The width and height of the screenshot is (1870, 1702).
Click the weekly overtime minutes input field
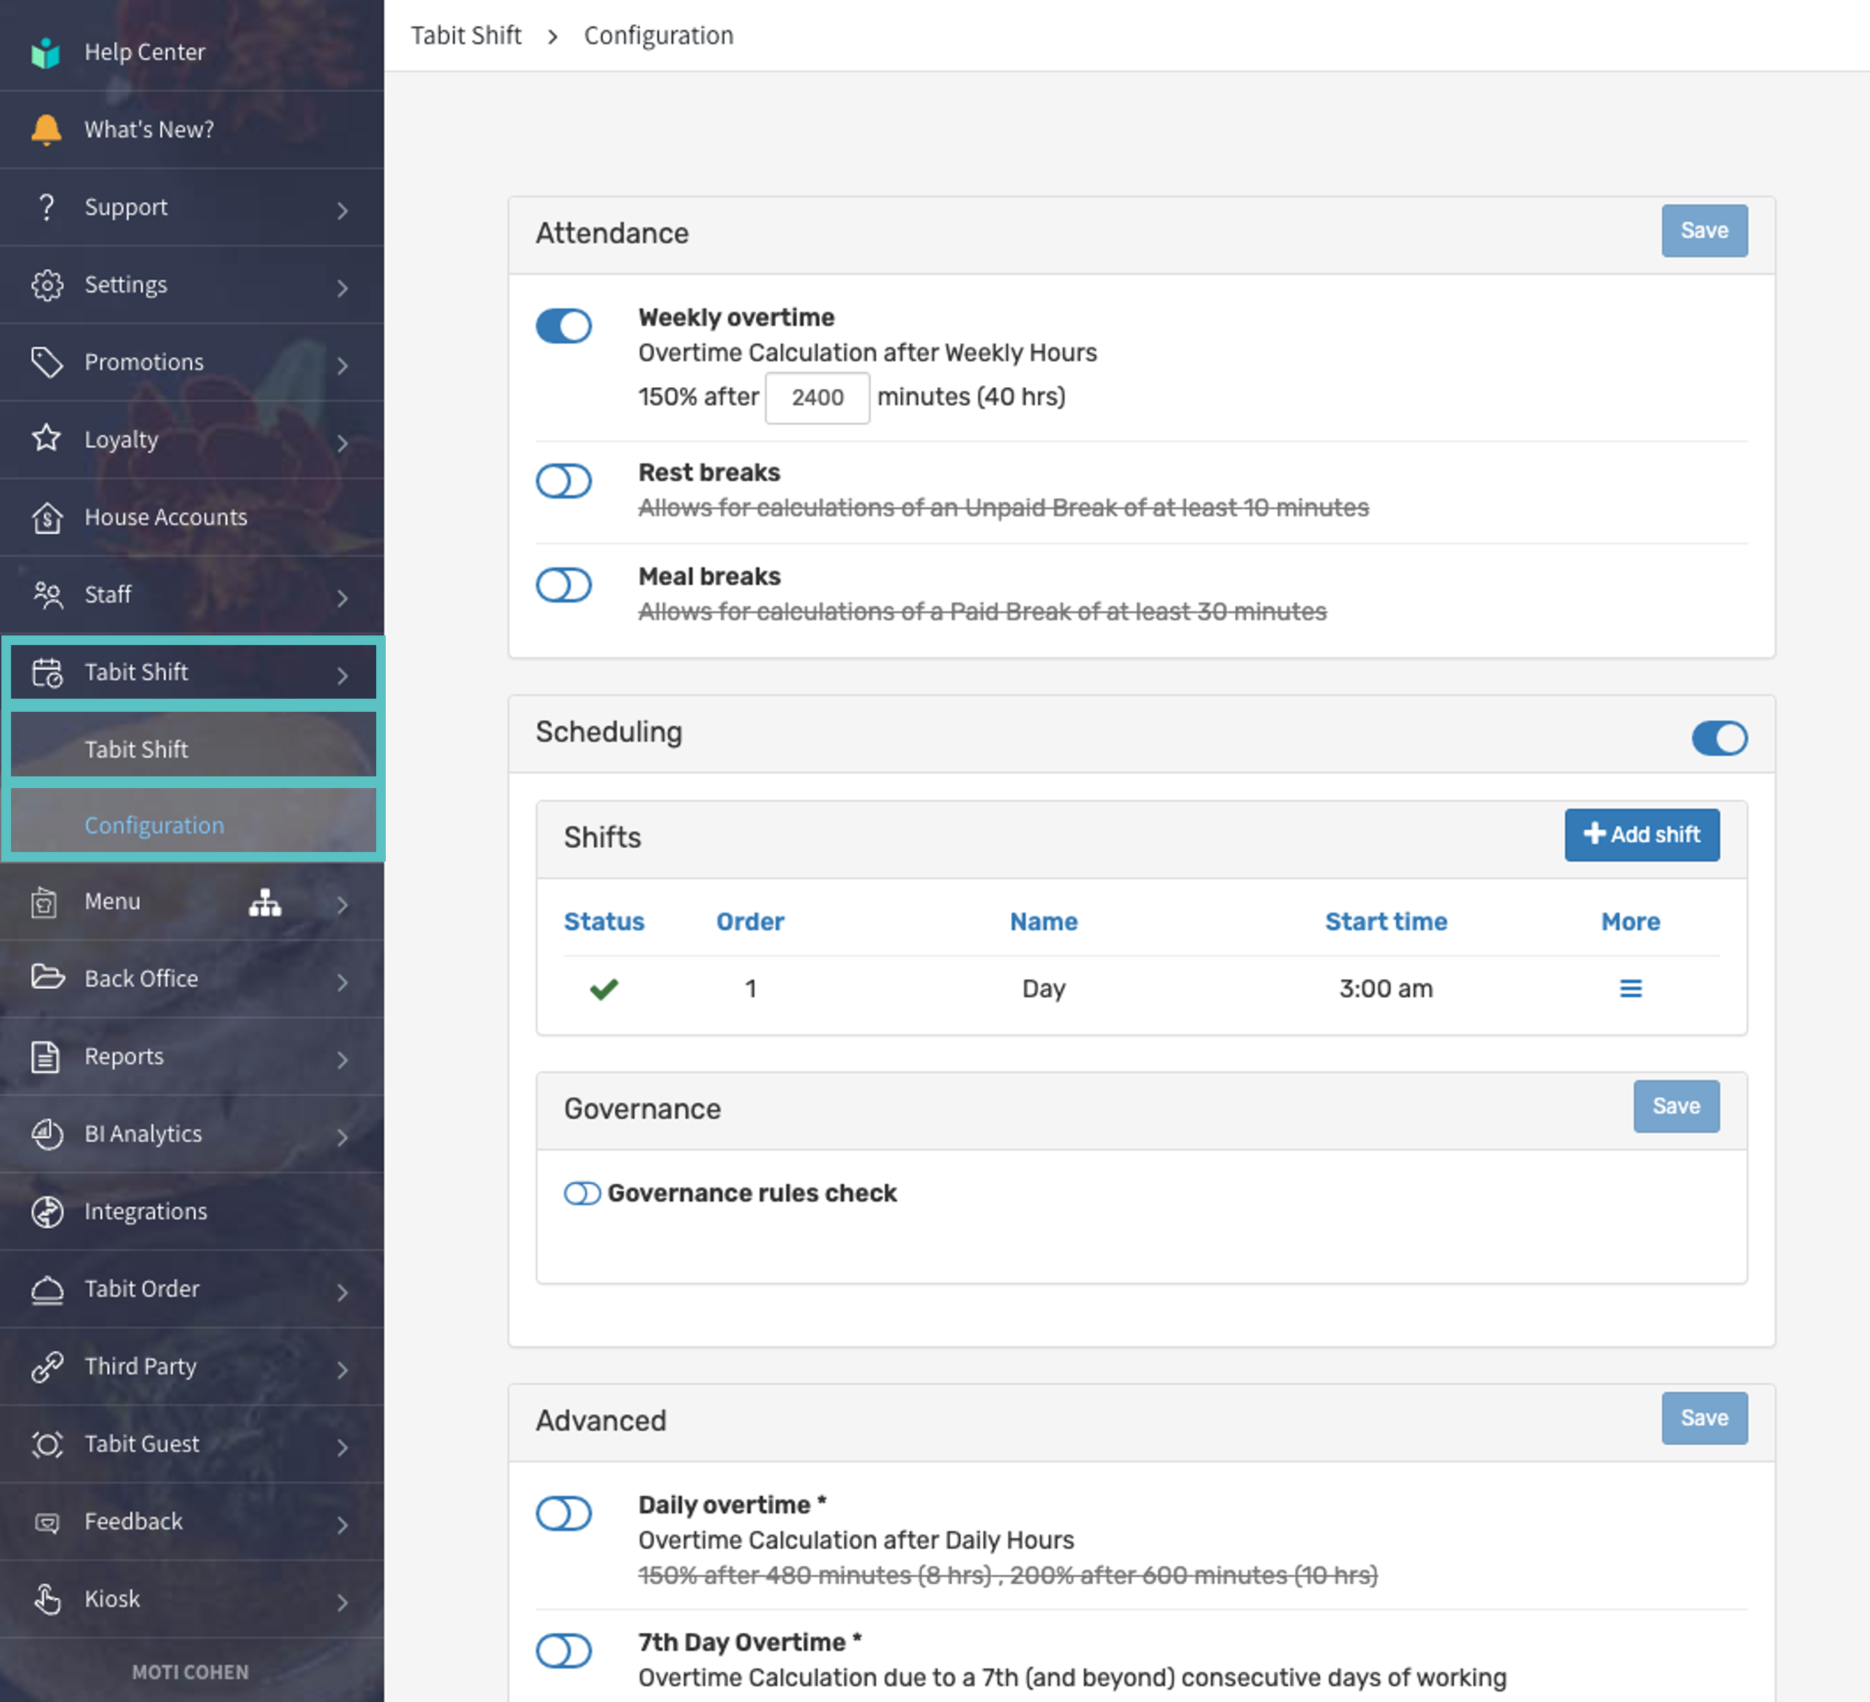817,397
